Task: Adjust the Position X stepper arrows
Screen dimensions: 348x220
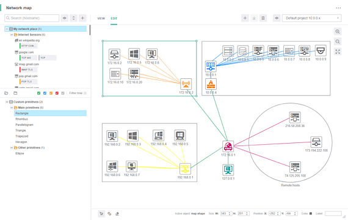Action: click(278, 213)
